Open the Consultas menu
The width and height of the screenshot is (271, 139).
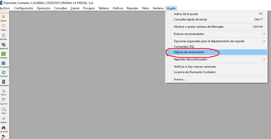coord(60,8)
